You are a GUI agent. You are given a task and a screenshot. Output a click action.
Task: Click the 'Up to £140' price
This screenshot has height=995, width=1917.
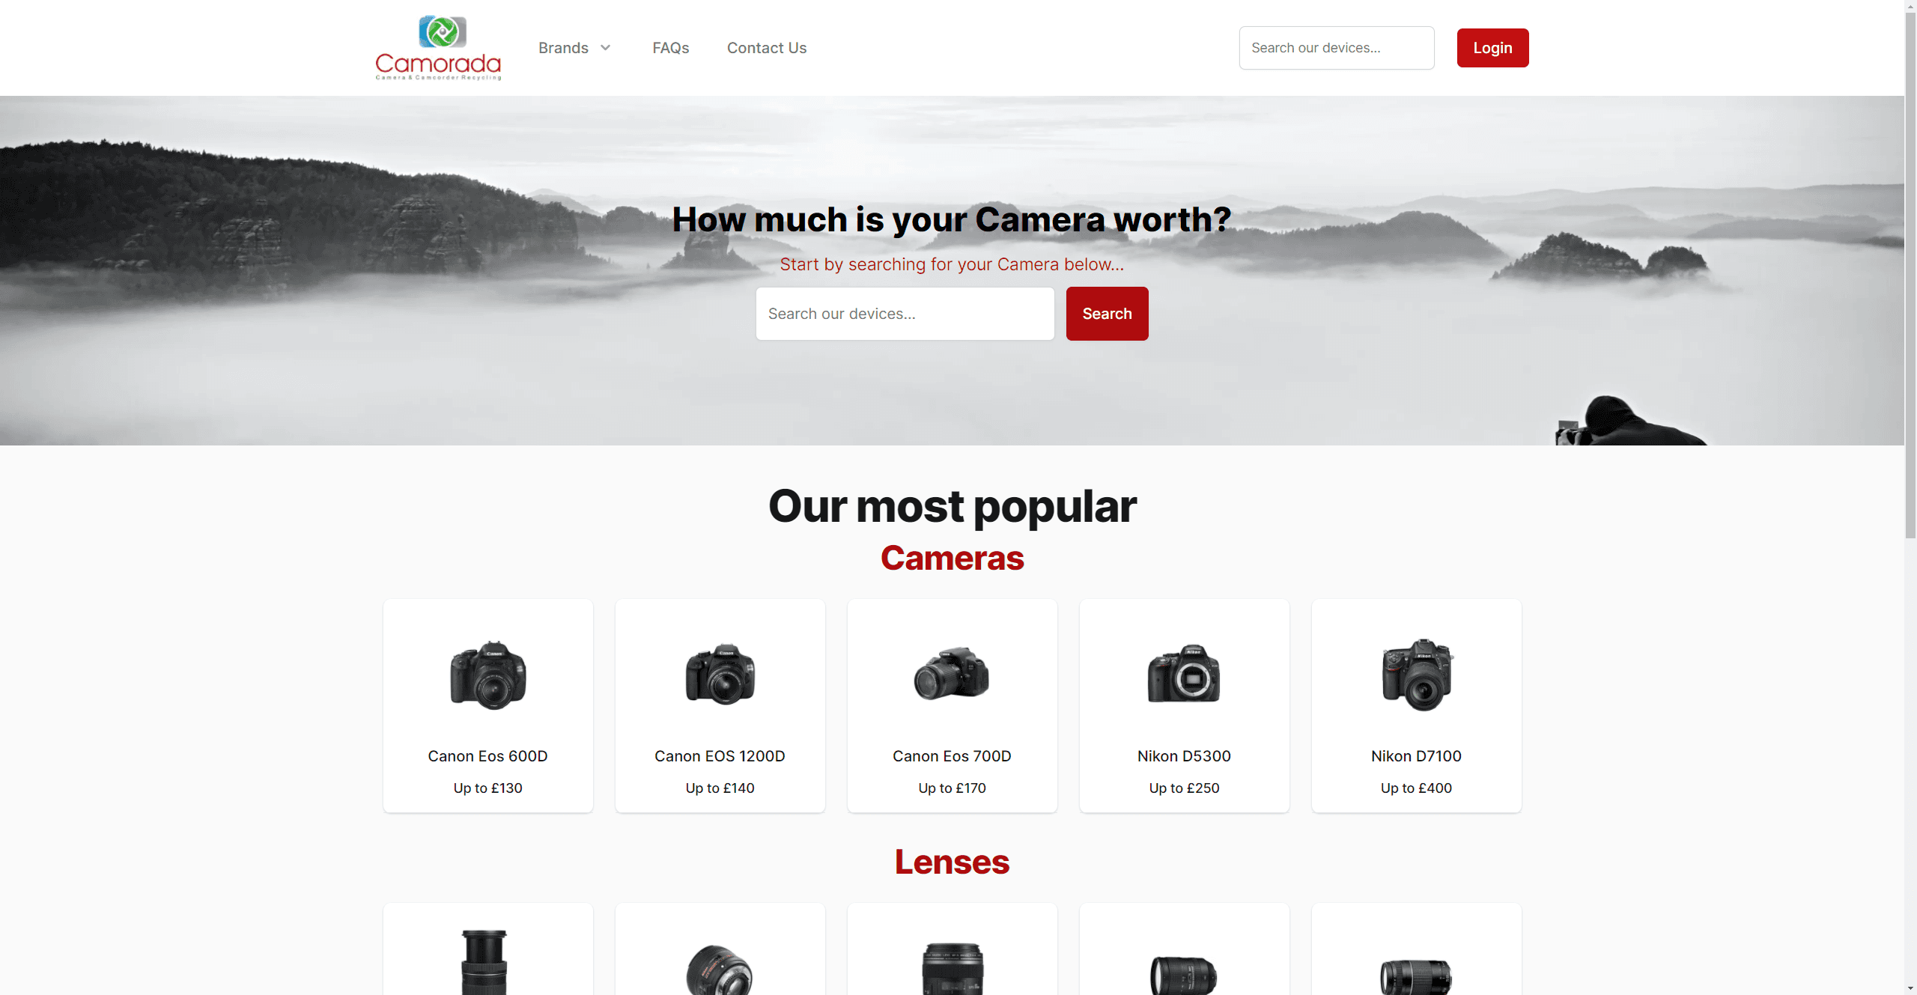tap(720, 788)
